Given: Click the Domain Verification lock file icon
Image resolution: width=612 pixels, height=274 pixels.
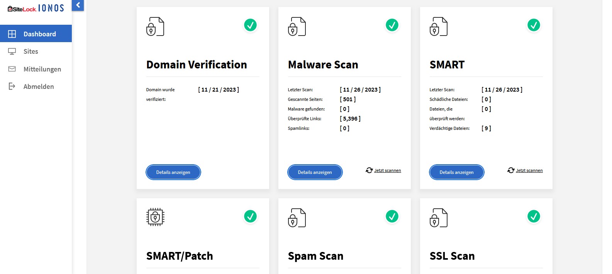Looking at the screenshot, I should click(155, 27).
